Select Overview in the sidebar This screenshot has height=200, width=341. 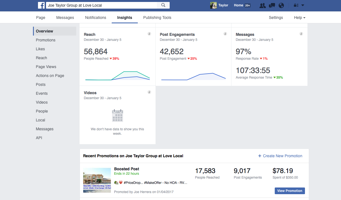55,31
